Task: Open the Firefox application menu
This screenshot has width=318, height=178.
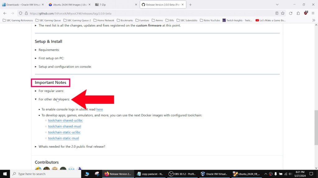Action: point(312,13)
